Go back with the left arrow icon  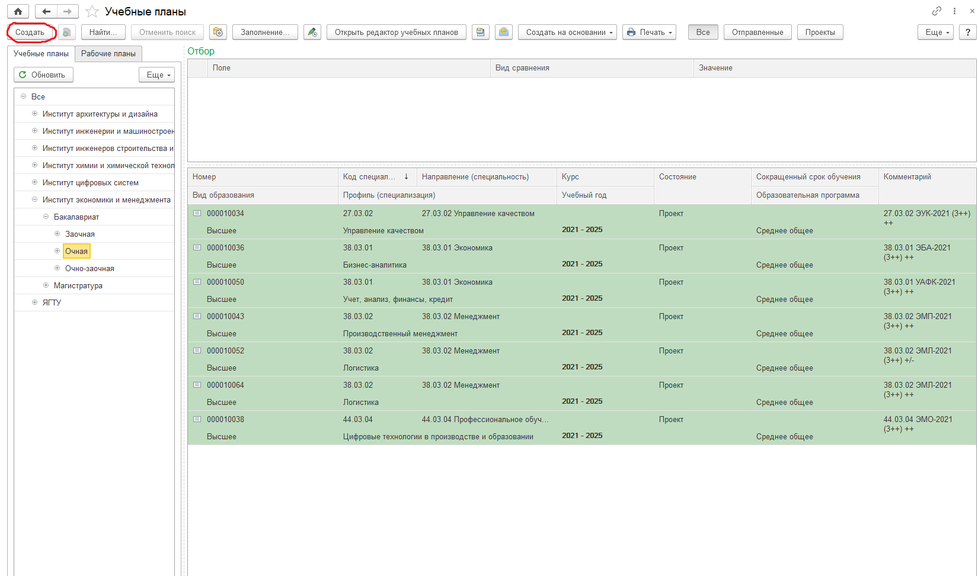(46, 11)
